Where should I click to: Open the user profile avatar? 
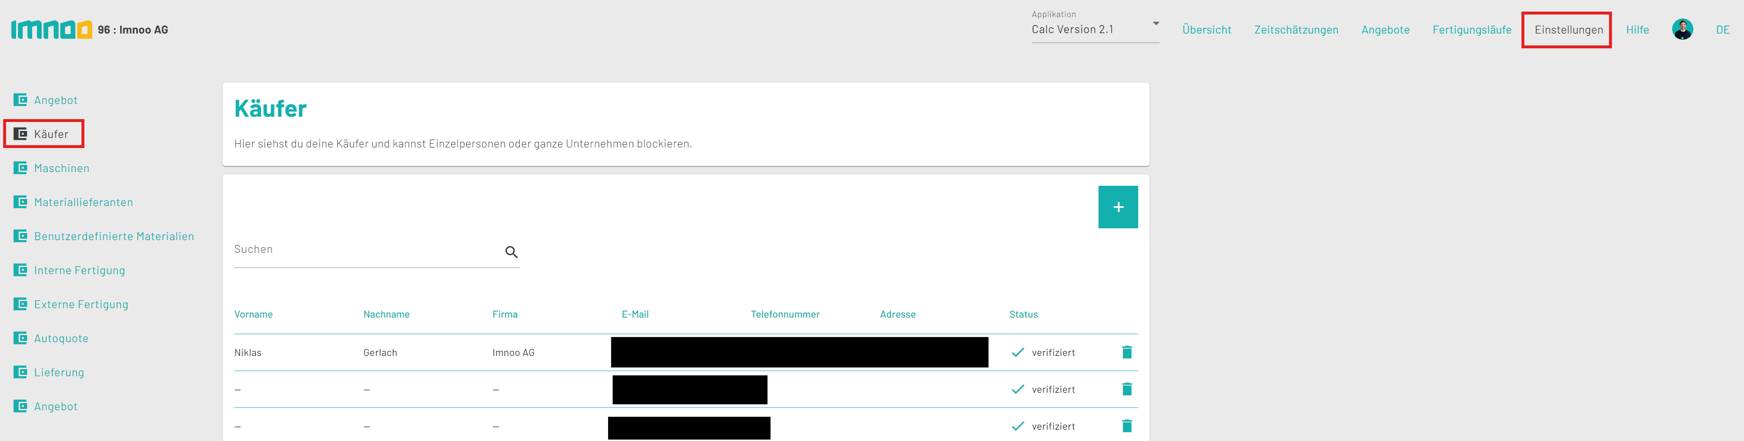point(1682,30)
